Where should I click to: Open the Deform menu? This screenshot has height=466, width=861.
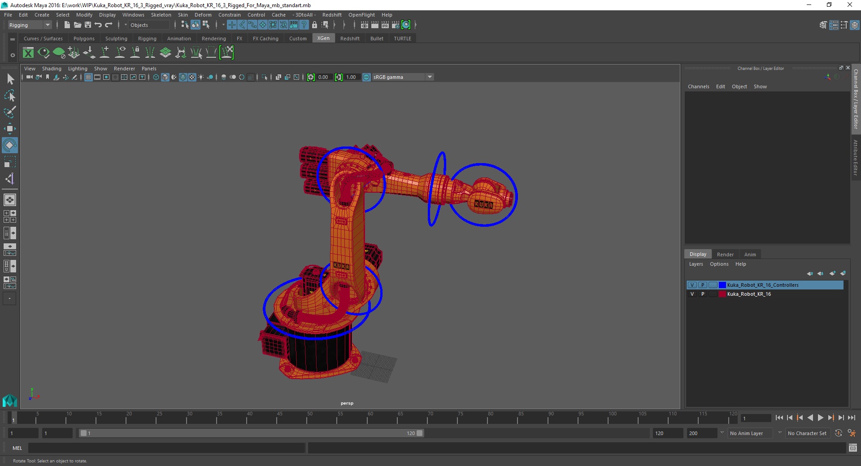click(203, 15)
